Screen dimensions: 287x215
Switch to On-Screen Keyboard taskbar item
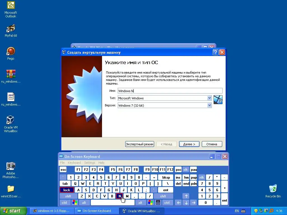tap(97, 211)
